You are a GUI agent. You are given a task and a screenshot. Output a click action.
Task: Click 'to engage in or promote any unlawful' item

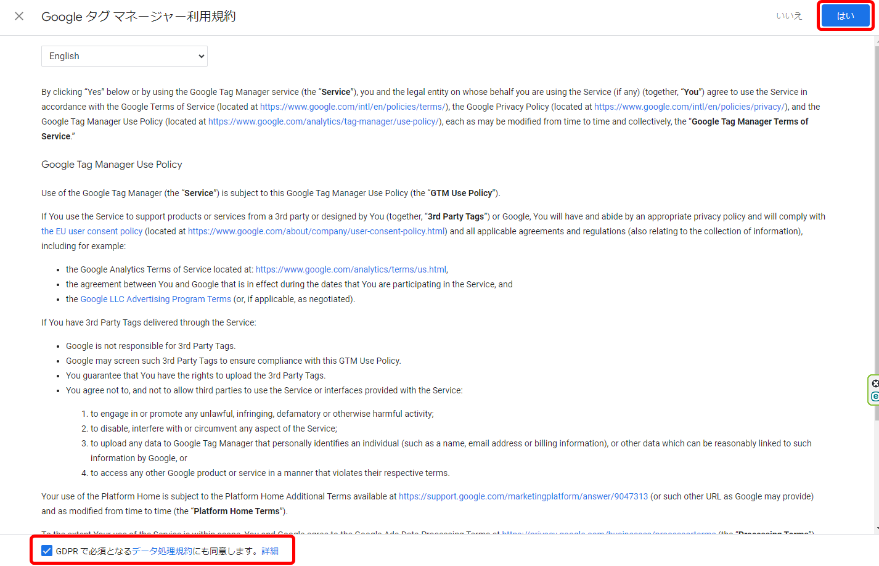(x=262, y=414)
